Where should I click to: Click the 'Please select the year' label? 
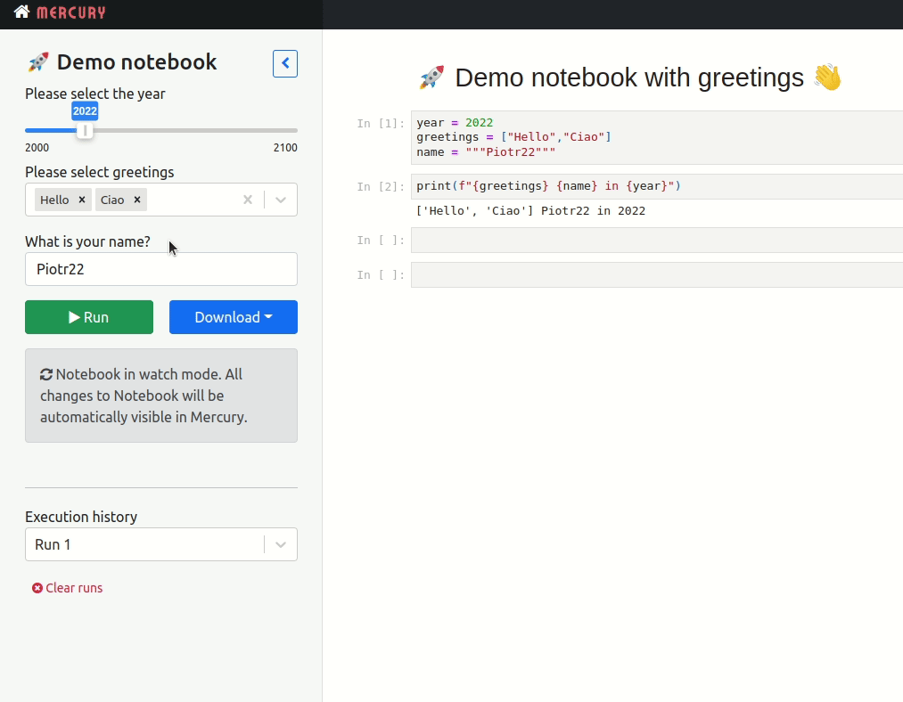(x=95, y=94)
